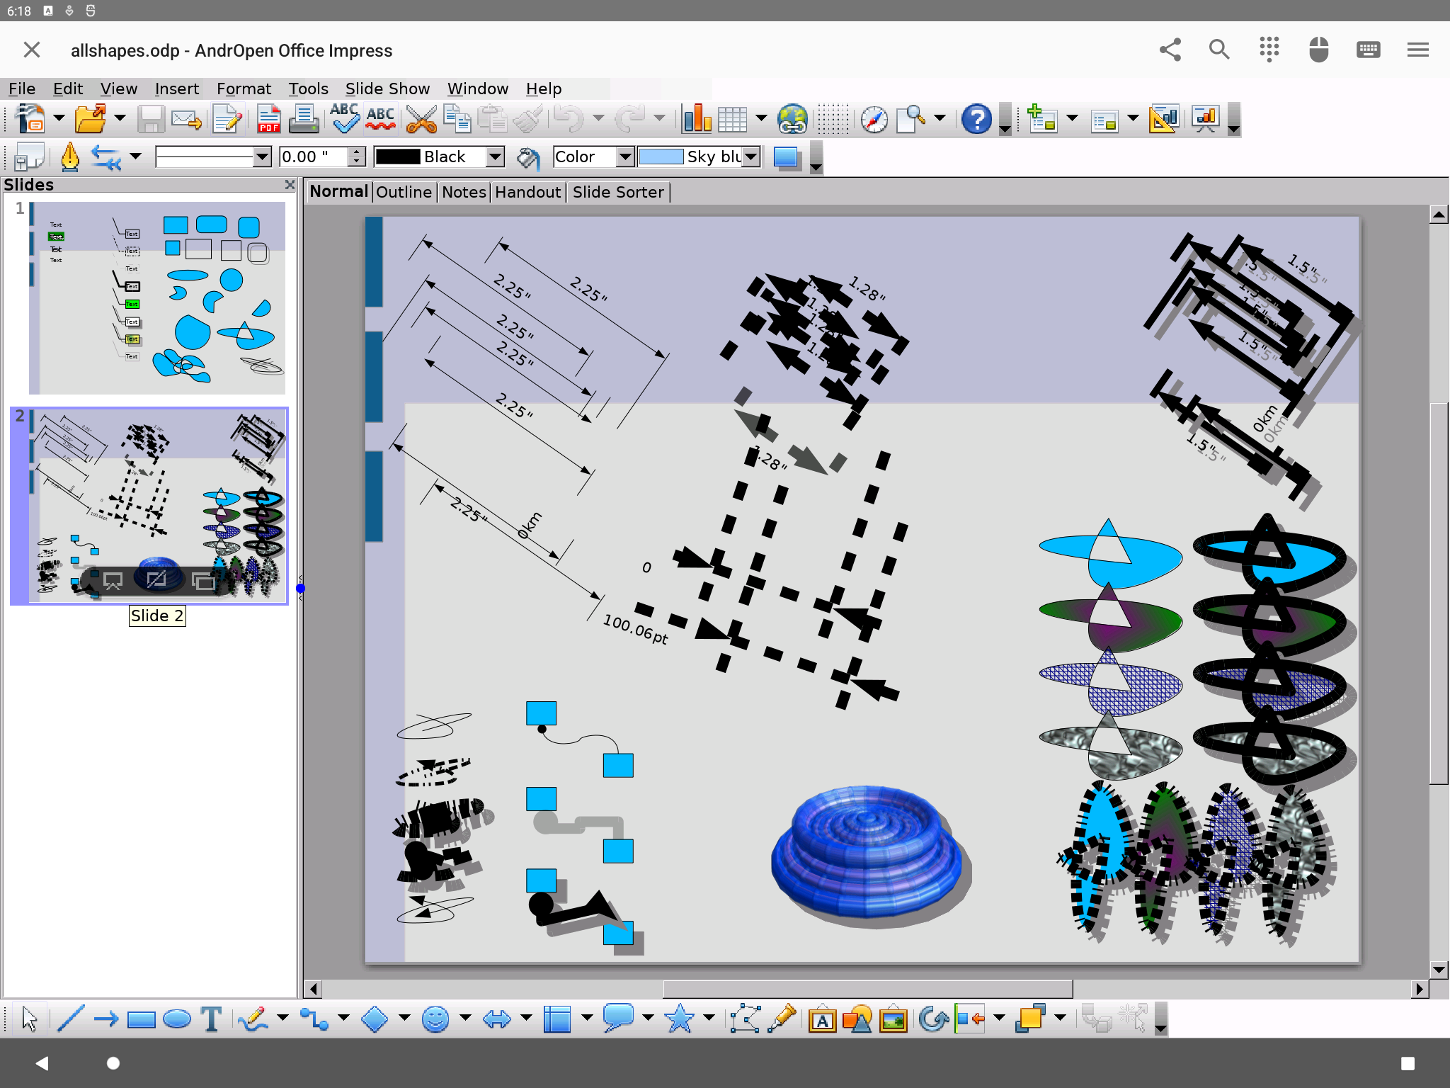Select the Rectangle tool
This screenshot has height=1088, width=1450.
coord(141,1019)
